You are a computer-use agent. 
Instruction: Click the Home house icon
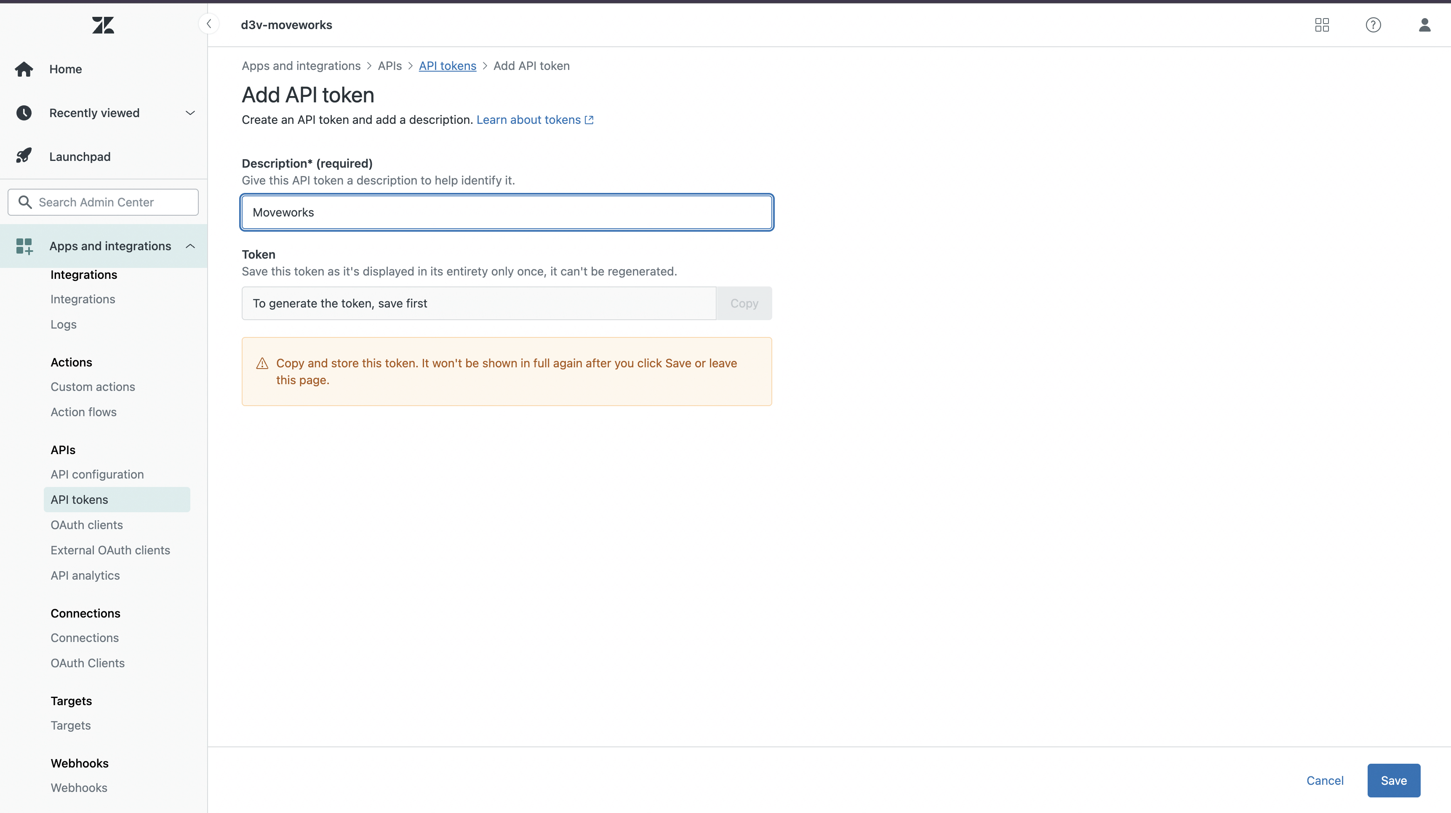click(24, 69)
